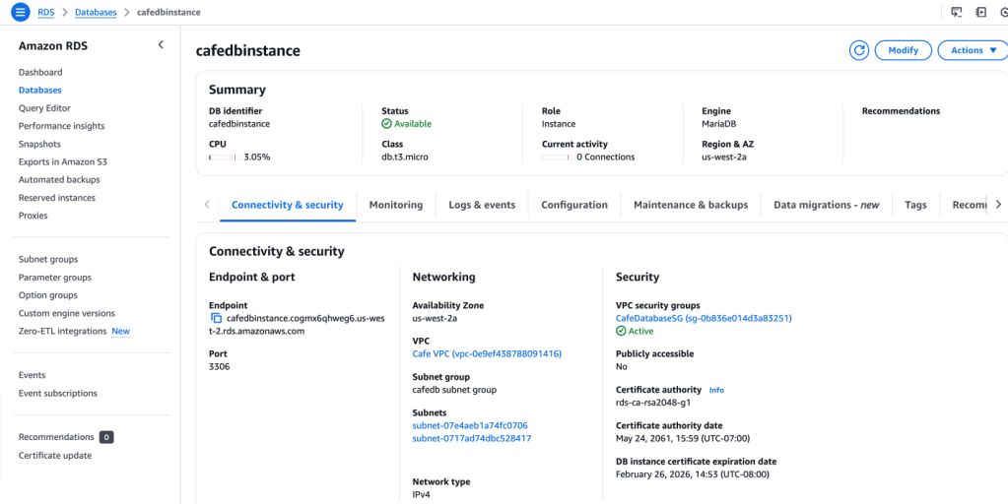Open the CloudShell icon in top bar

(x=956, y=12)
